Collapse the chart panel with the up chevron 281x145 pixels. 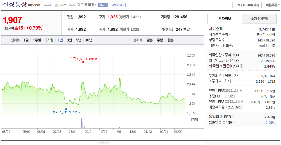tap(103, 142)
